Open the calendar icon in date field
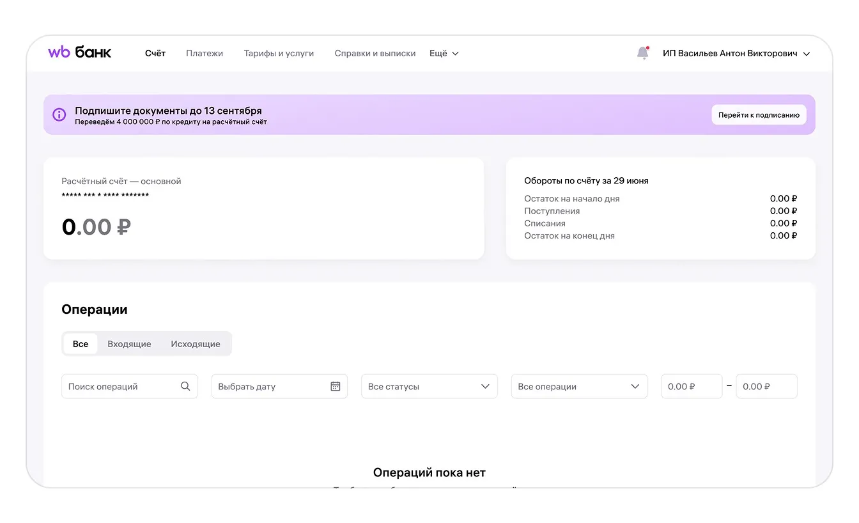Image resolution: width=859 pixels, height=523 pixels. tap(335, 386)
